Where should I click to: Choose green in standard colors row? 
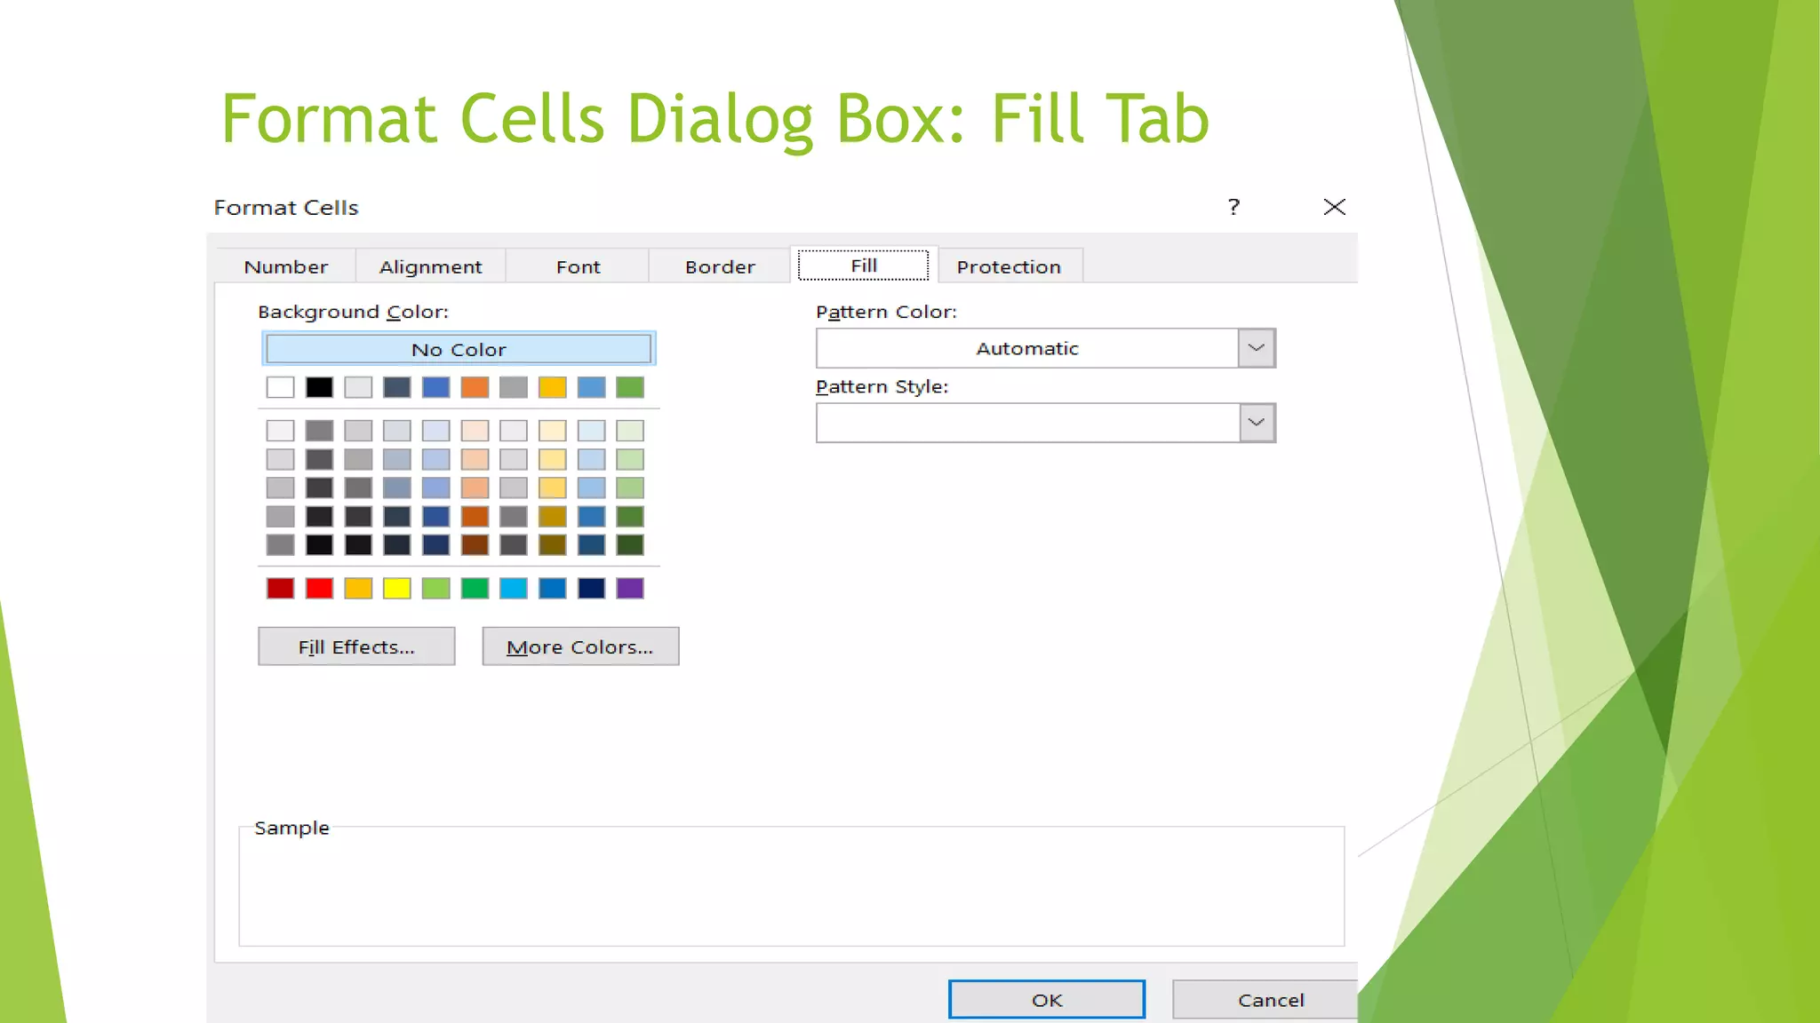click(x=475, y=588)
